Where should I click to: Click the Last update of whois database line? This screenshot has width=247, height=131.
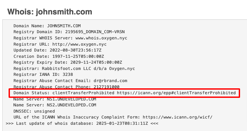[82, 123]
